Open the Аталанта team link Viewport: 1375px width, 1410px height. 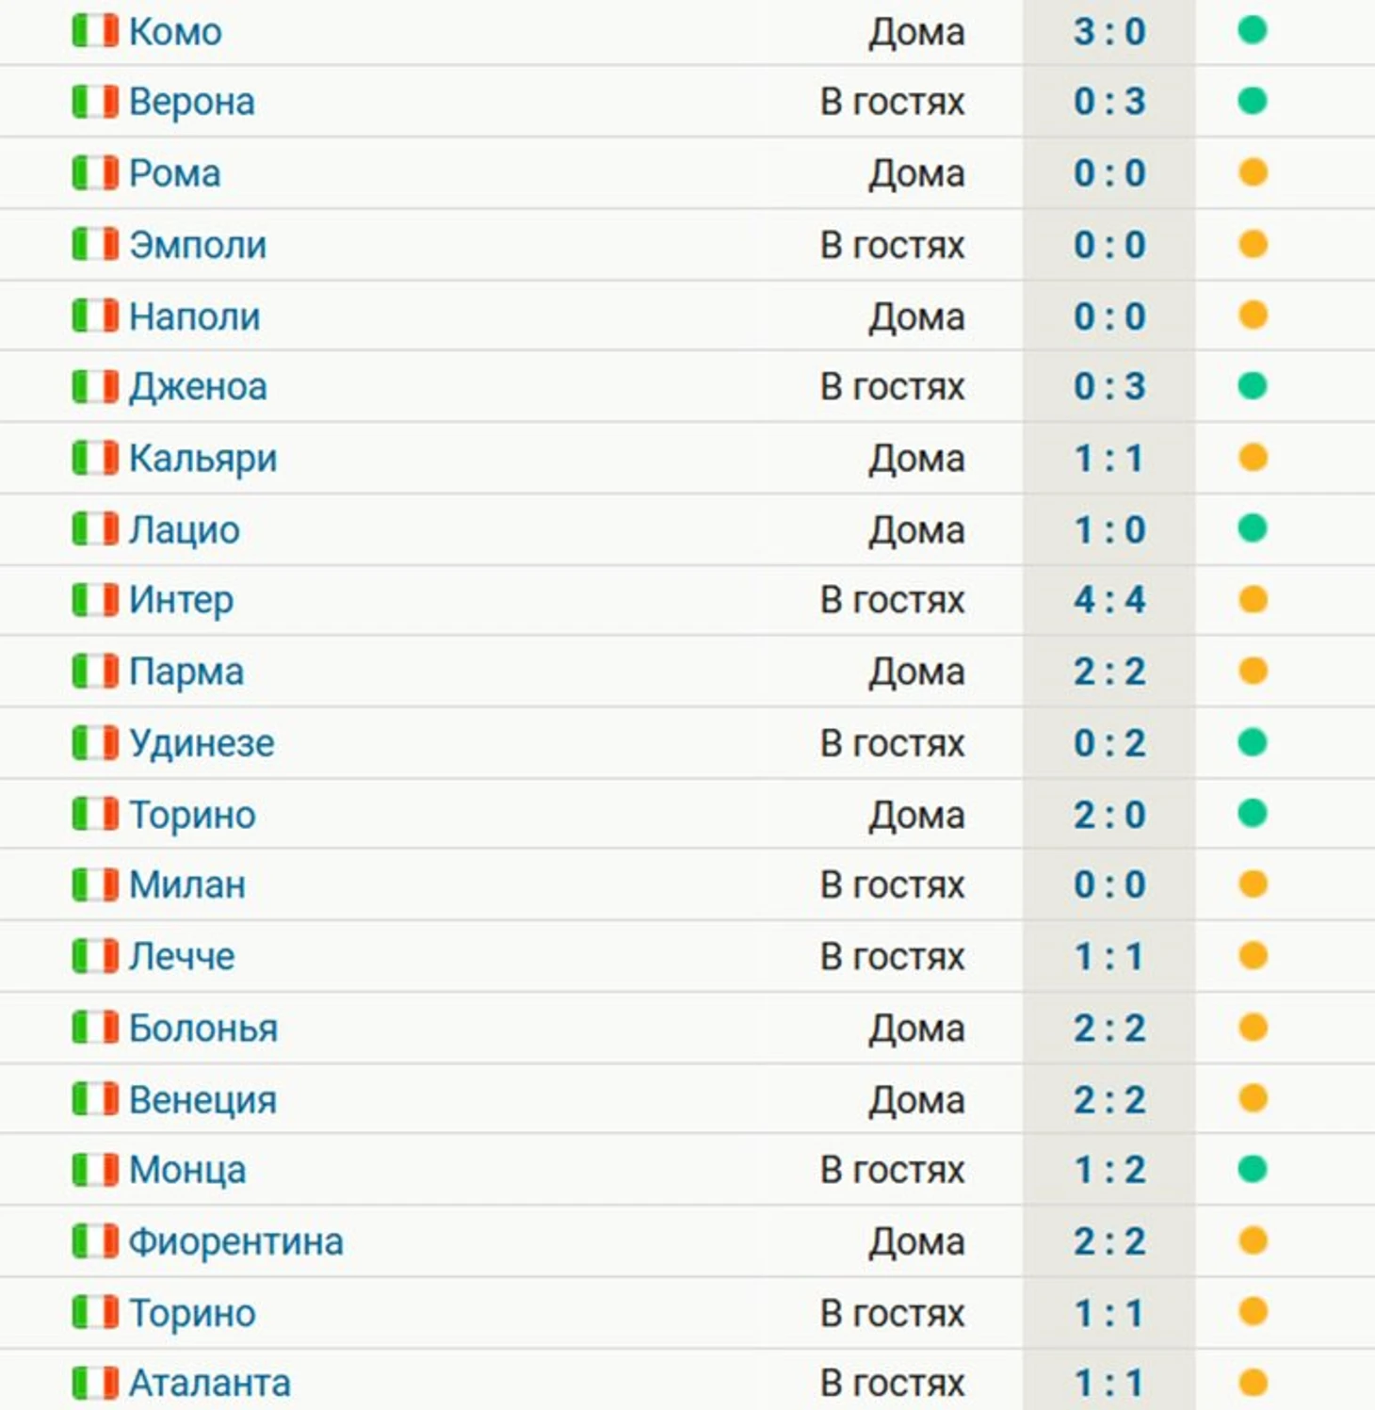coord(209,1384)
